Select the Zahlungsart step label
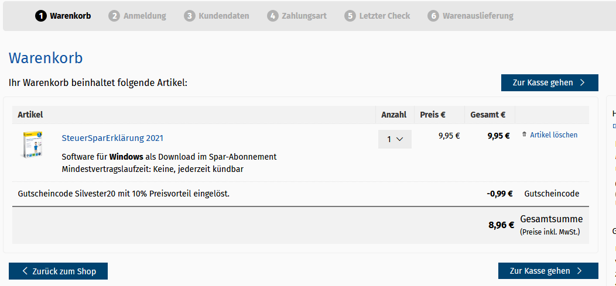 (x=304, y=16)
